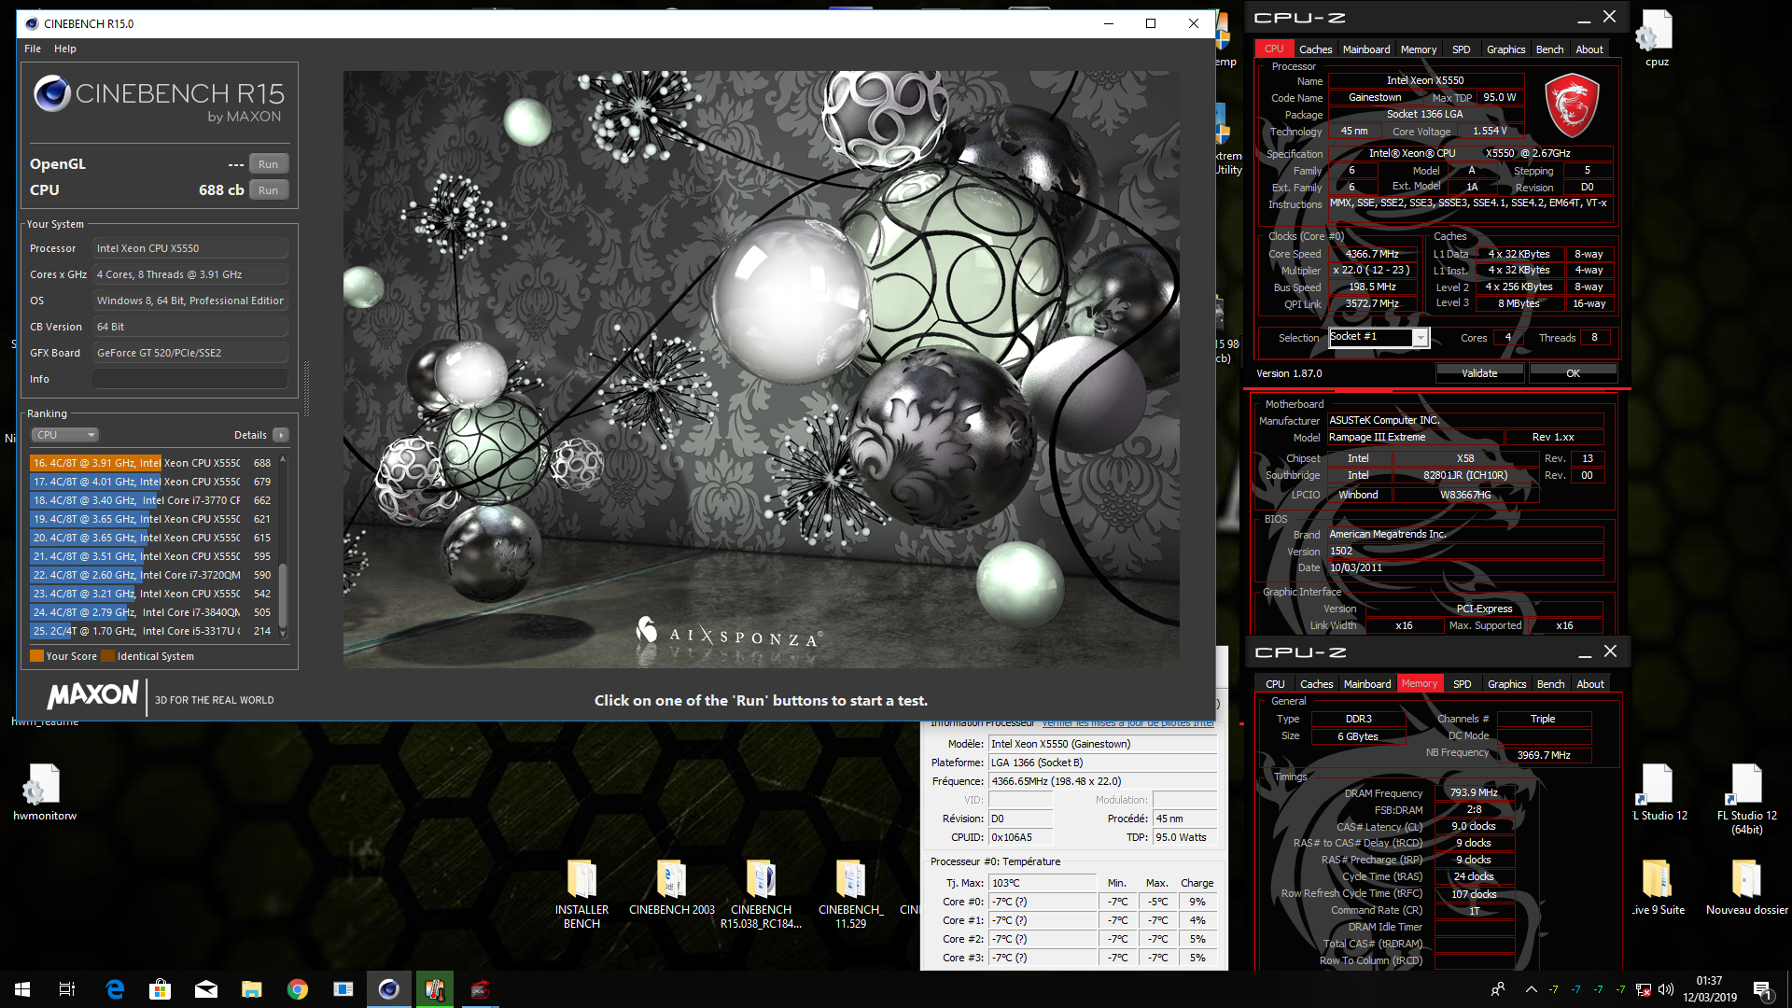Switch to the SPD tab in upper CPU-Z
1792x1008 pixels.
[x=1462, y=49]
